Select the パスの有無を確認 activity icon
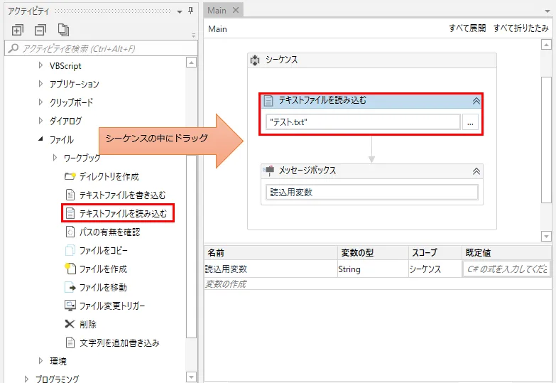The image size is (556, 383). coord(70,232)
